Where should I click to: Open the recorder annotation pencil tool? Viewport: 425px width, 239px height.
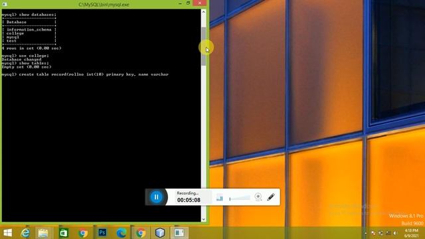pyautogui.click(x=271, y=197)
